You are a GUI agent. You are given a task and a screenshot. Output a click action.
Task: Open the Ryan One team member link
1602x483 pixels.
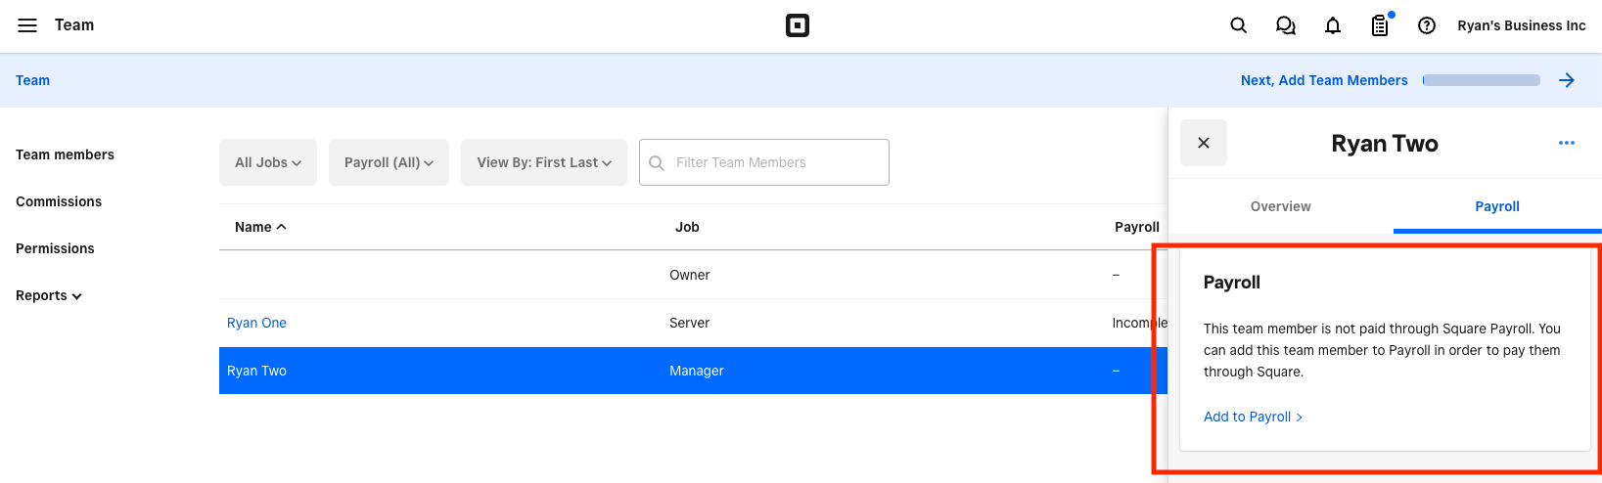point(256,323)
